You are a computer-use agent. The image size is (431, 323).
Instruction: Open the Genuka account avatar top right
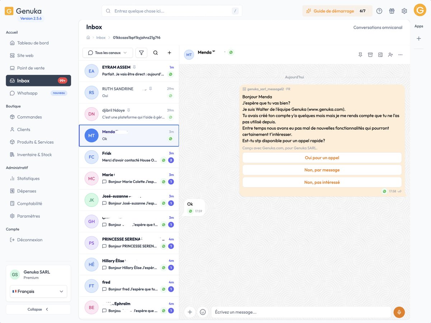(x=420, y=10)
